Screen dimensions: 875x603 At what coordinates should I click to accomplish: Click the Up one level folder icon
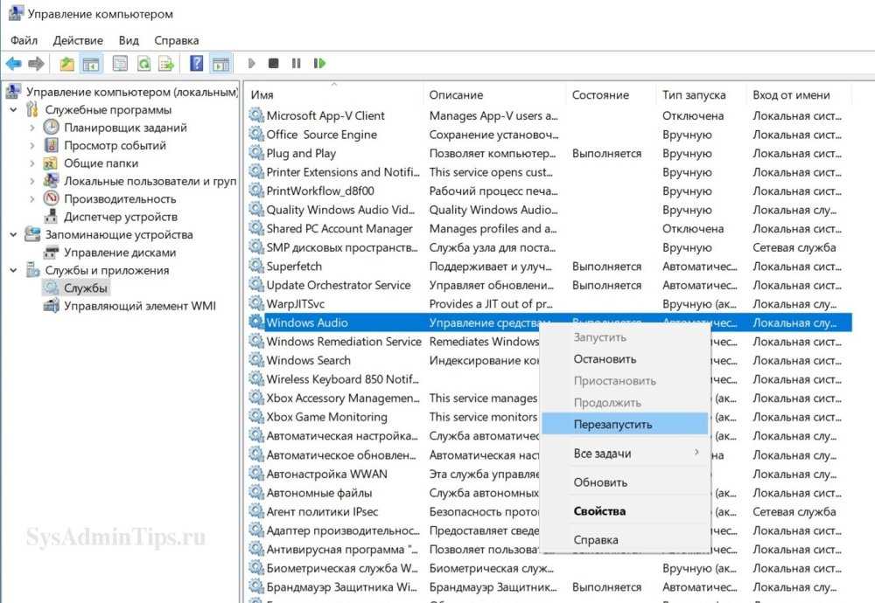click(67, 64)
